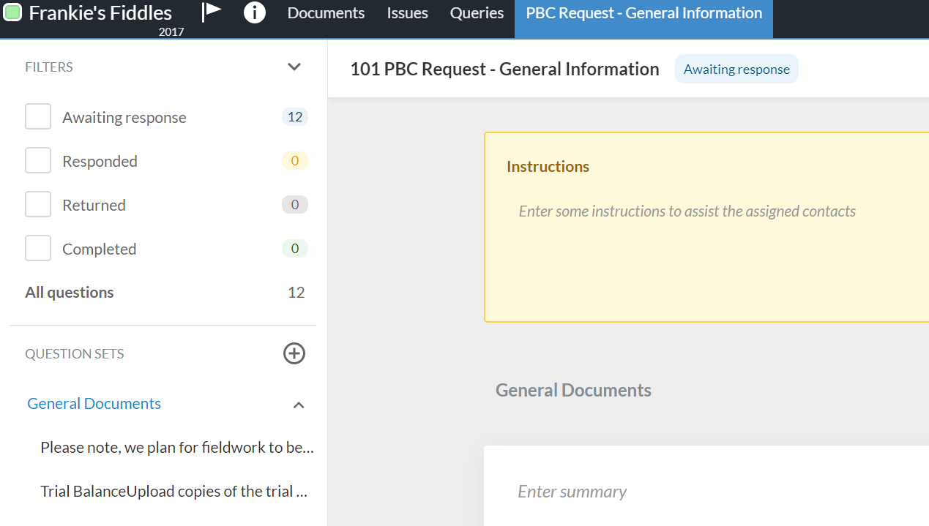Click the Instructions text entry area
The height and width of the screenshot is (526, 929).
(687, 211)
